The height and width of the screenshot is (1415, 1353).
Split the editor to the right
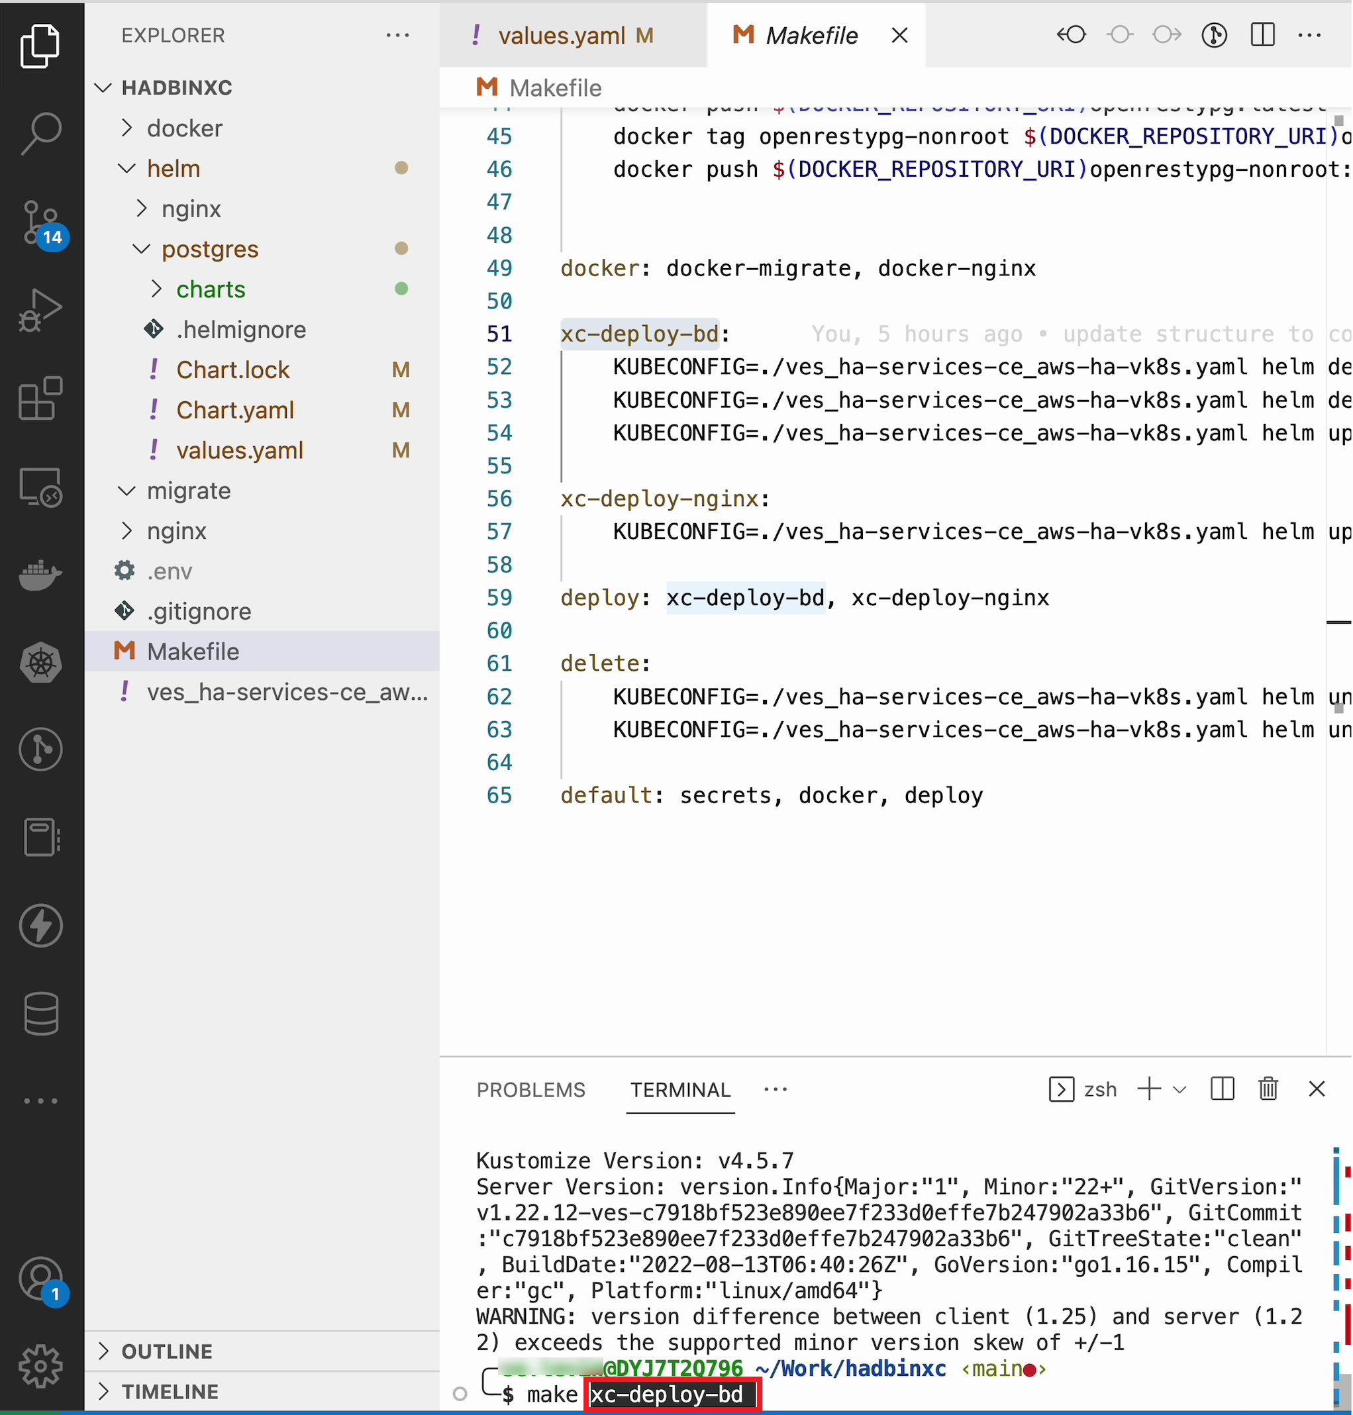(x=1262, y=34)
